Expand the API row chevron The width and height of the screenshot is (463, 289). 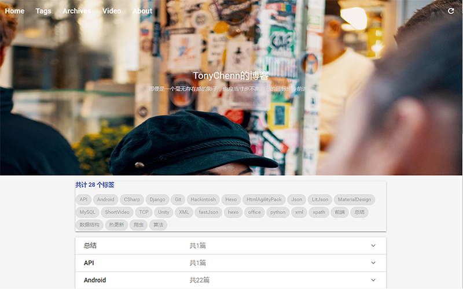(x=373, y=263)
